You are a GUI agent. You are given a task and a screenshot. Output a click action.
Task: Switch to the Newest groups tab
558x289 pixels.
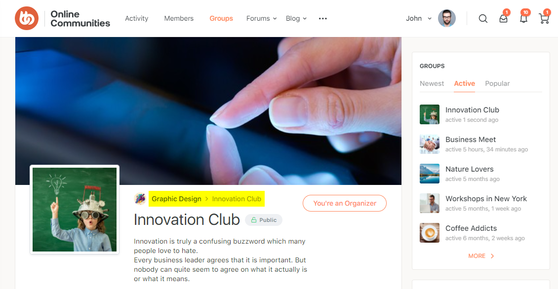(432, 83)
